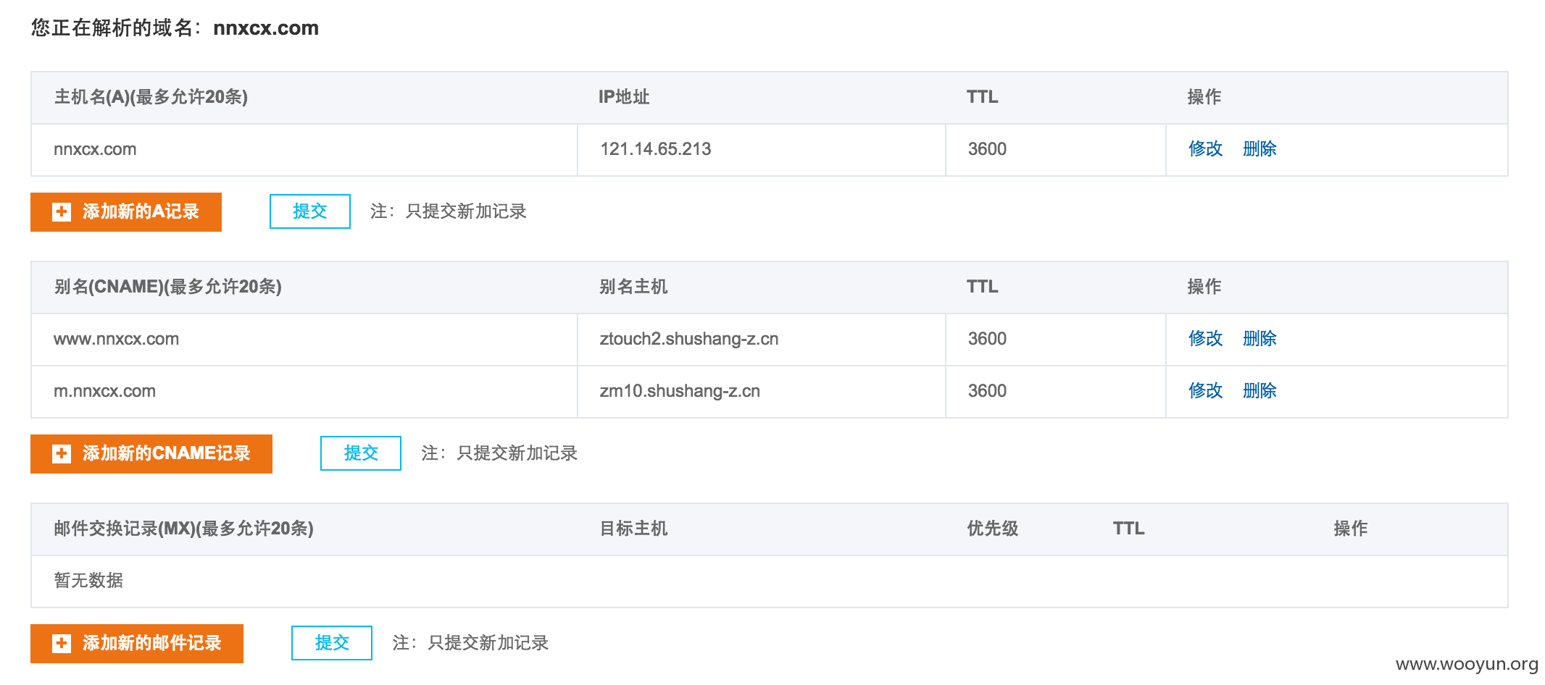This screenshot has width=1545, height=685.
Task: Select the IP address 121.14.65.213 cell
Action: [762, 150]
